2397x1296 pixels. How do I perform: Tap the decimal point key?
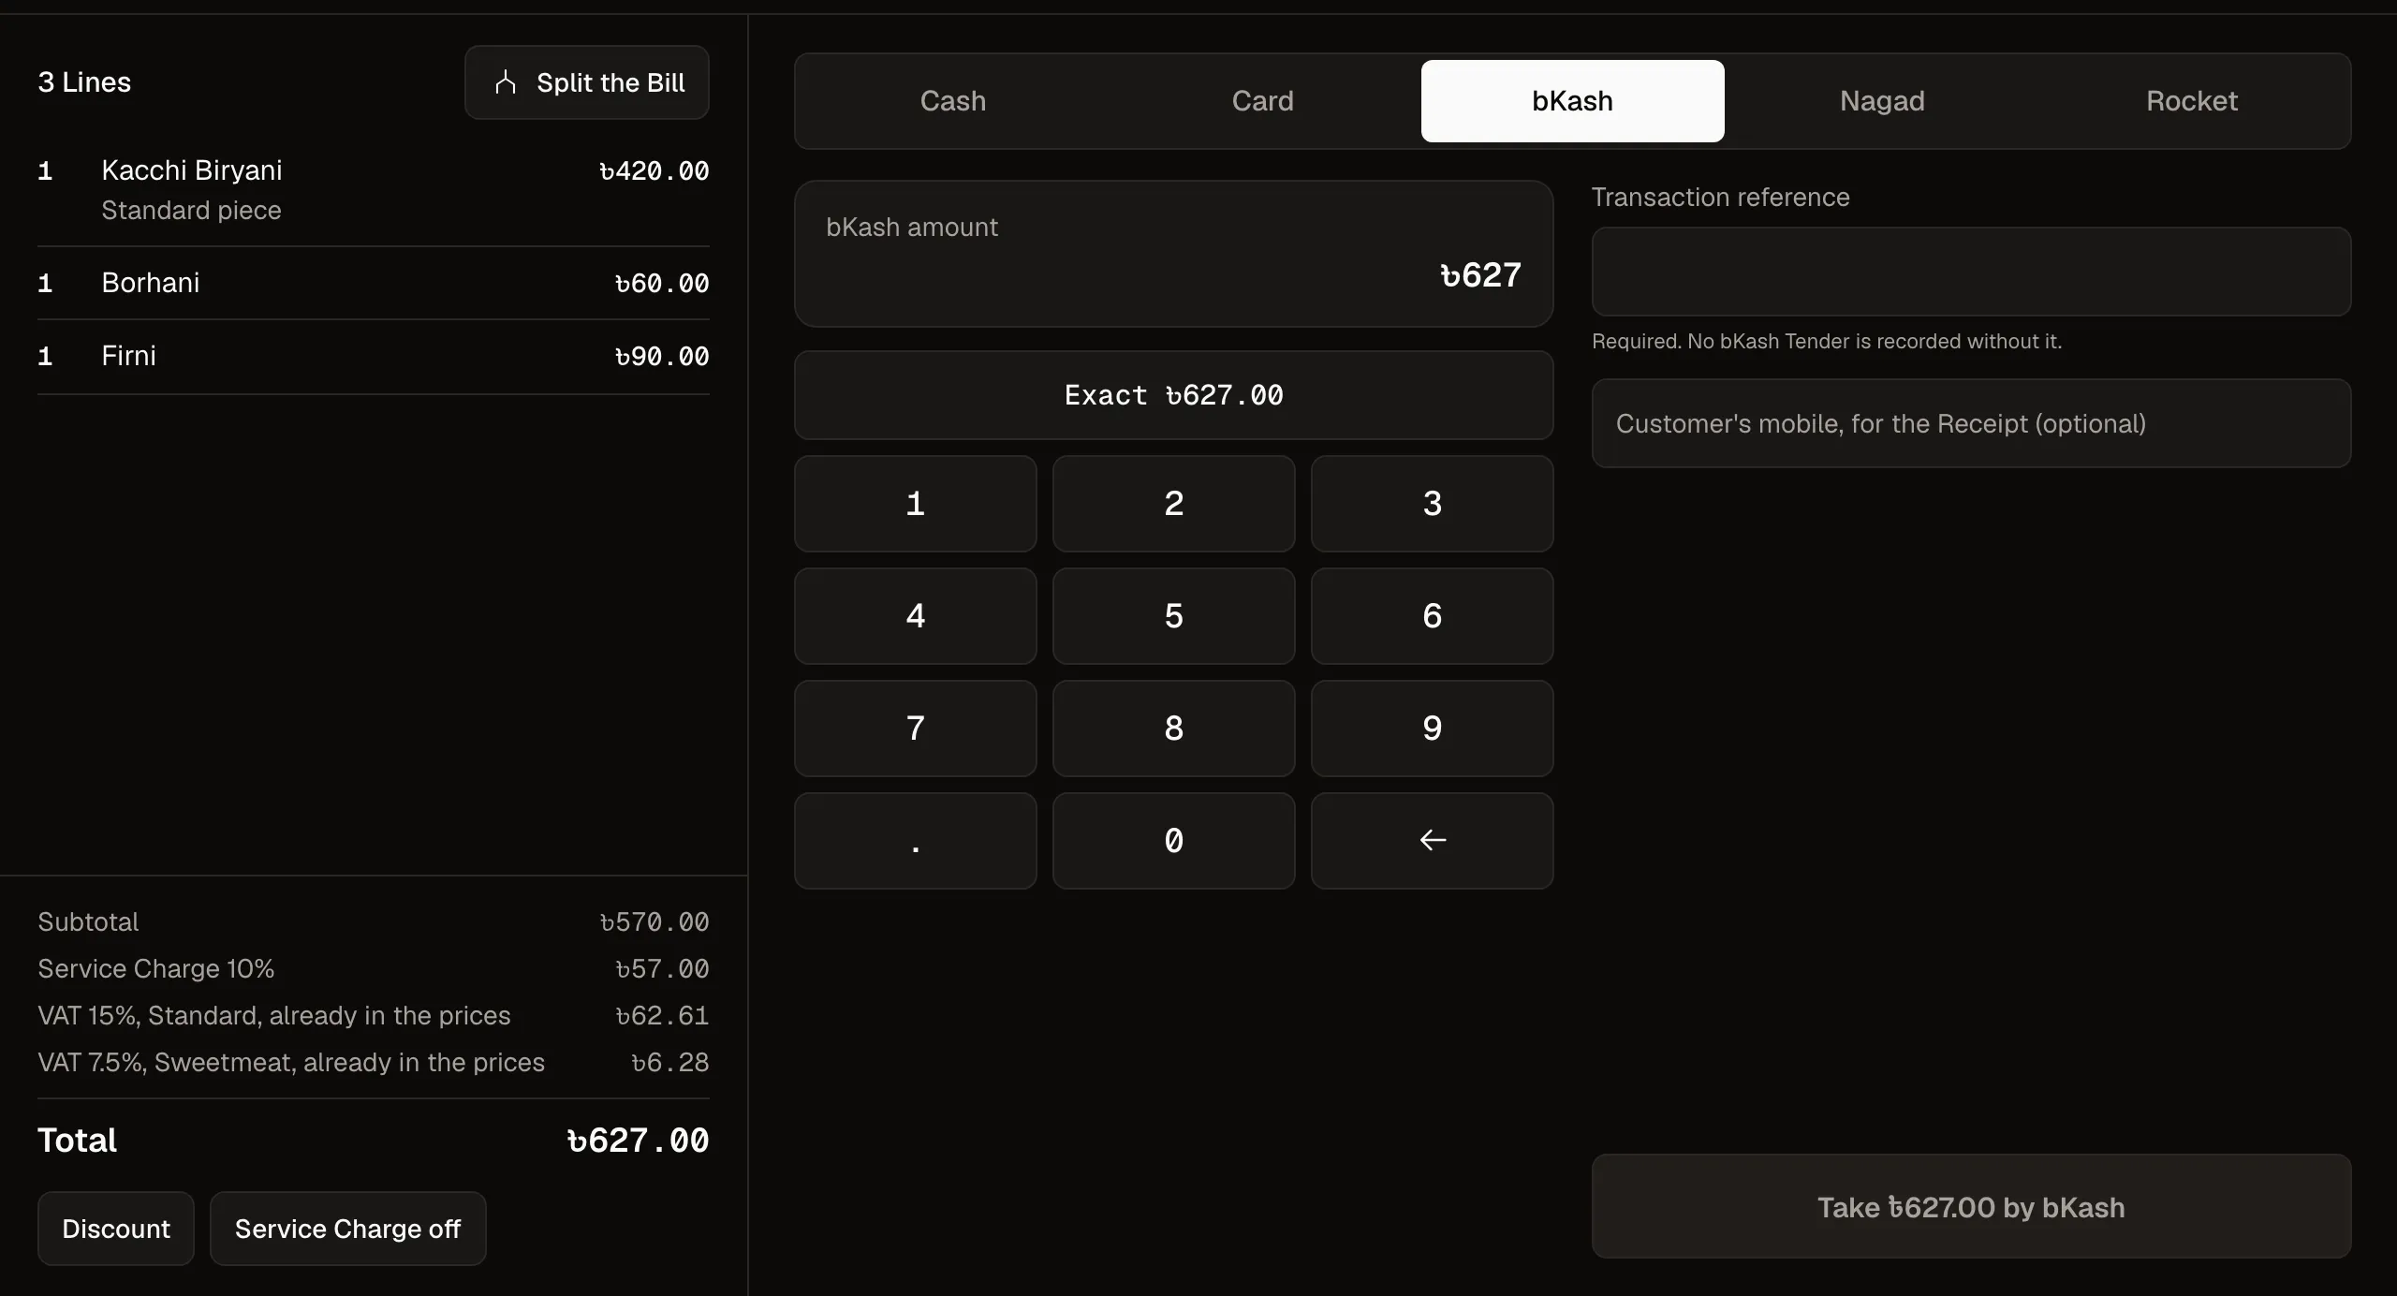[x=916, y=841]
